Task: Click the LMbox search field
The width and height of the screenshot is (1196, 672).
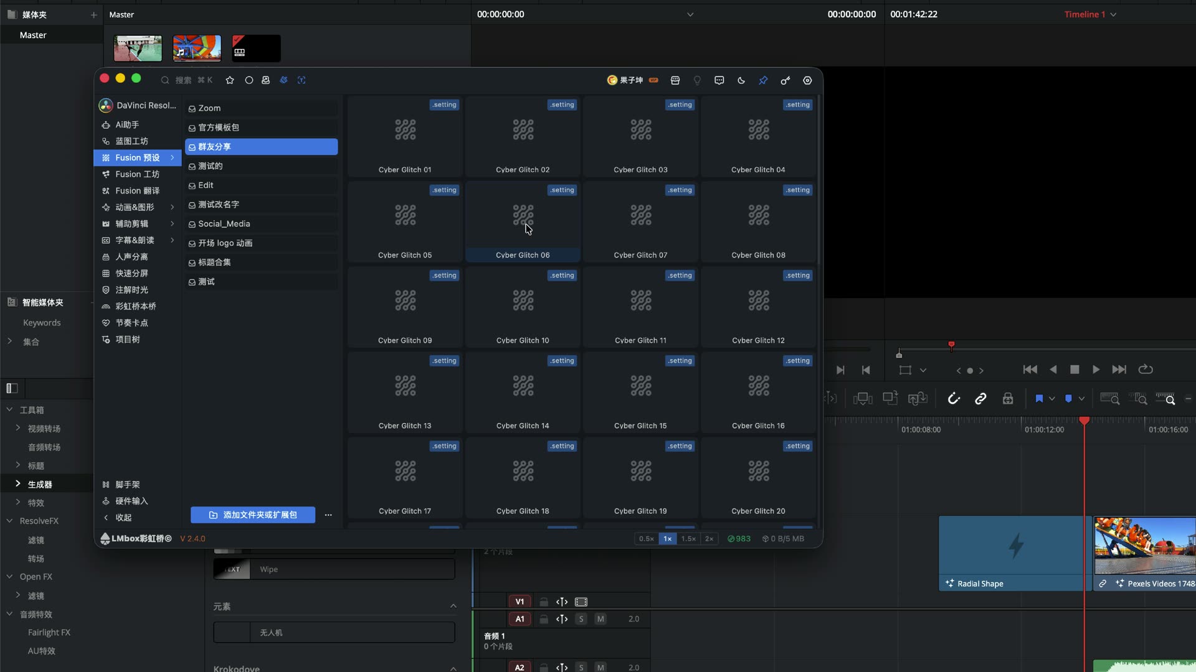Action: [x=187, y=80]
